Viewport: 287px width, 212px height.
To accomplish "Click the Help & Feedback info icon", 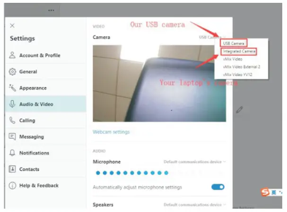I will (x=12, y=186).
